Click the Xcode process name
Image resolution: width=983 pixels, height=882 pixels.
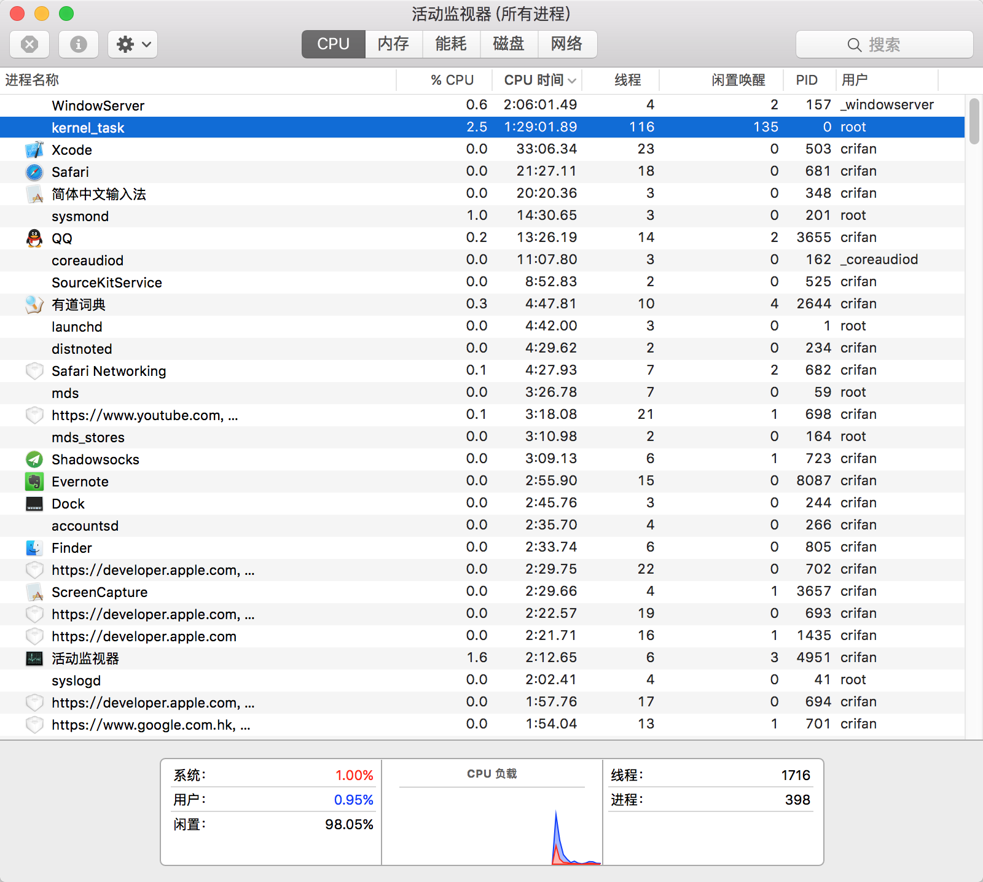(x=72, y=150)
